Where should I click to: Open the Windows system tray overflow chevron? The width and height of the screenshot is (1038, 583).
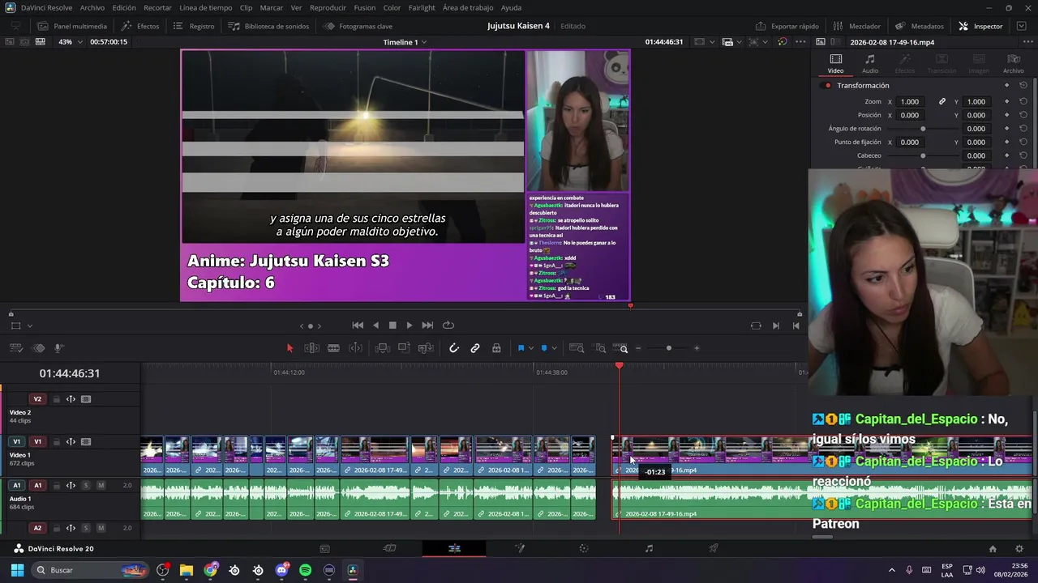tap(892, 570)
